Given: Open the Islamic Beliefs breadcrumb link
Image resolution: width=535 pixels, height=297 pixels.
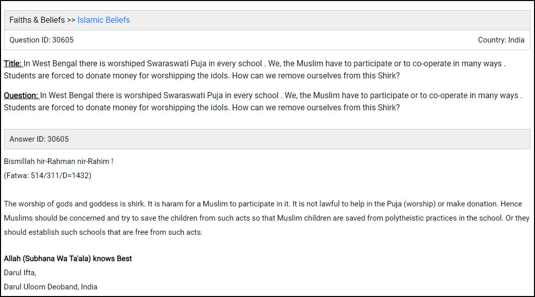Looking at the screenshot, I should coord(104,20).
